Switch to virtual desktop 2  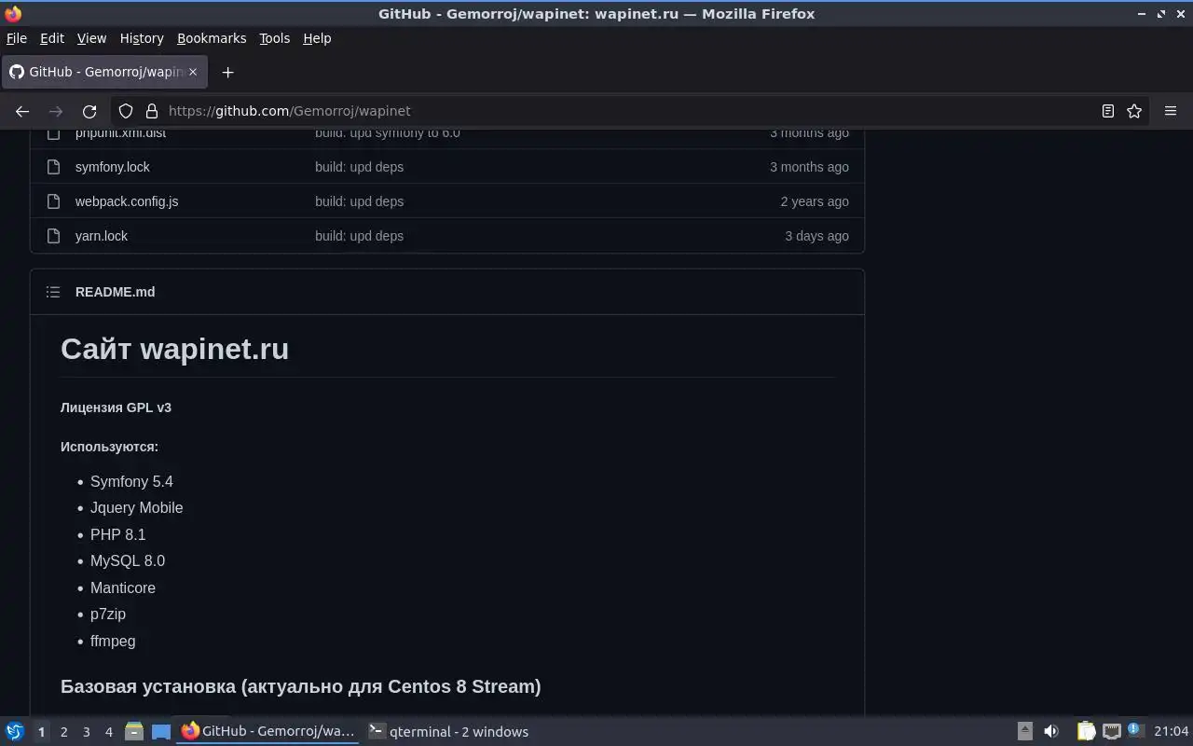click(63, 732)
